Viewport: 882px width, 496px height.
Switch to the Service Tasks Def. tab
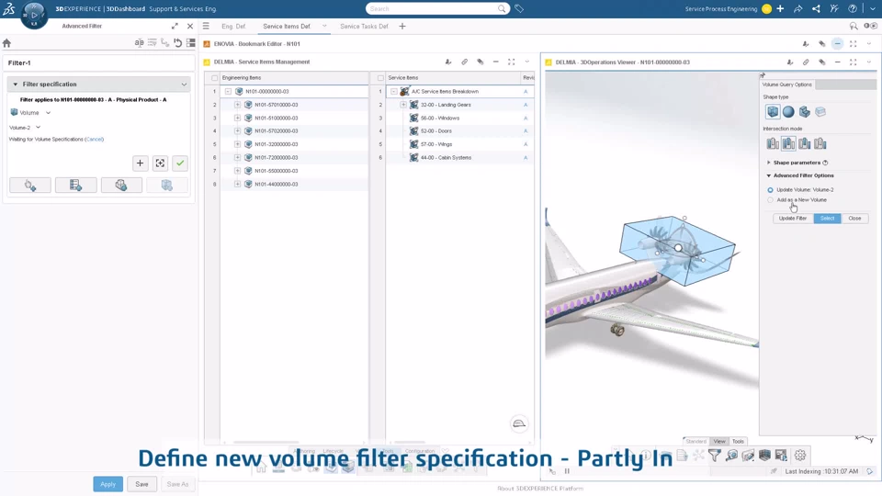pos(364,27)
